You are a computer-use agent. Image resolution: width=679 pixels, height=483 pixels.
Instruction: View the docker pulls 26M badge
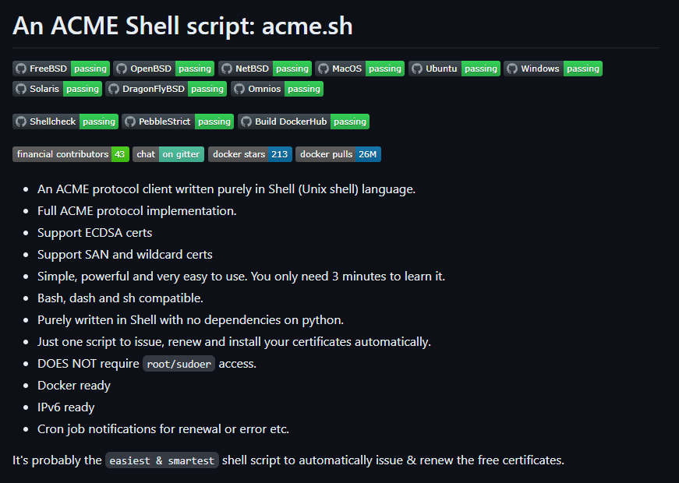pyautogui.click(x=338, y=154)
